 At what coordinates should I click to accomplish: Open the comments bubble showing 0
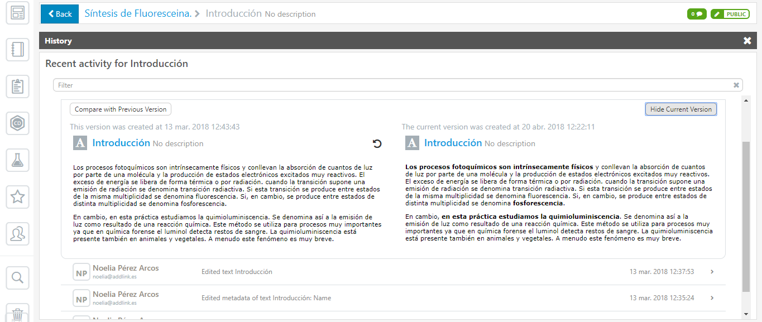pos(696,14)
